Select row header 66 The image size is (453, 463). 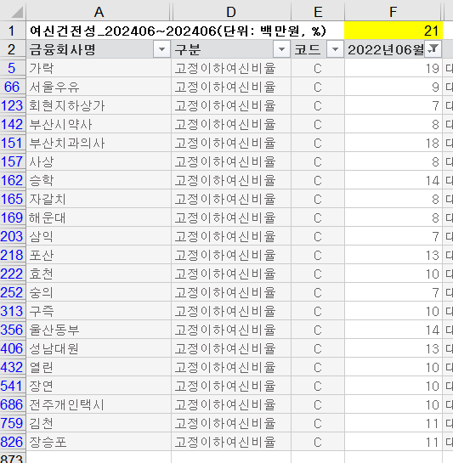click(13, 87)
